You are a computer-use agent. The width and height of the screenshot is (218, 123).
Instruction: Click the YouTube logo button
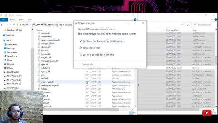coord(207,113)
